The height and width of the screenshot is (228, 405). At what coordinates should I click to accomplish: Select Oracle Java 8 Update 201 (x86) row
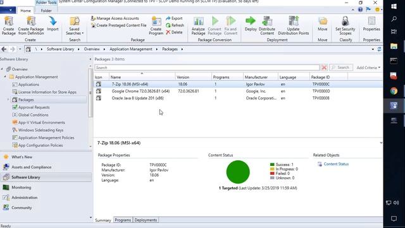(x=238, y=98)
